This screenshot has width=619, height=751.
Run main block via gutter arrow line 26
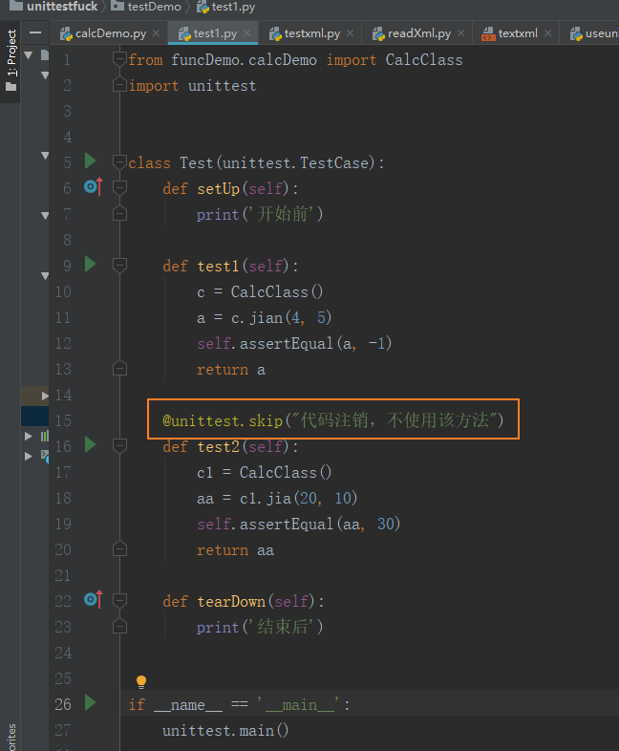(90, 702)
